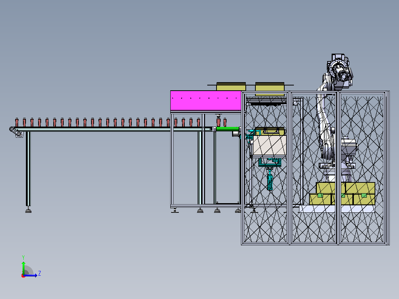Image resolution: width=399 pixels, height=299 pixels.
Task: Select the magenta cover panel on the frame
Action: tap(206, 101)
